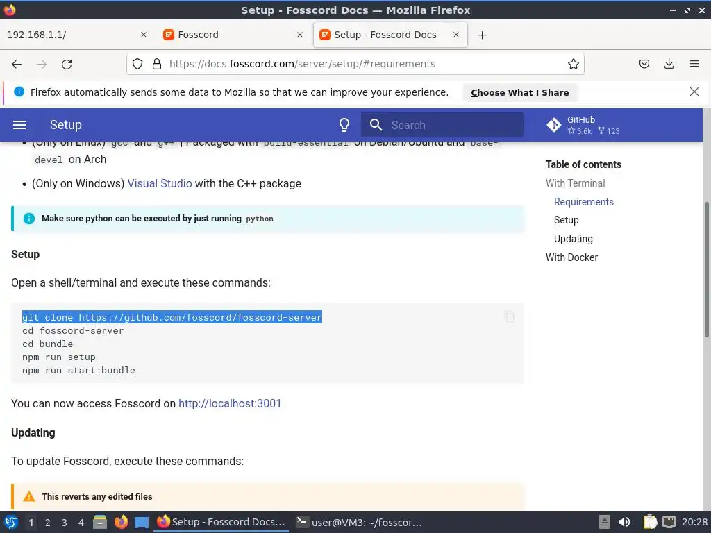Select the Setup - Fosscord Docs tab
Viewport: 711px width, 533px height.
pyautogui.click(x=390, y=35)
